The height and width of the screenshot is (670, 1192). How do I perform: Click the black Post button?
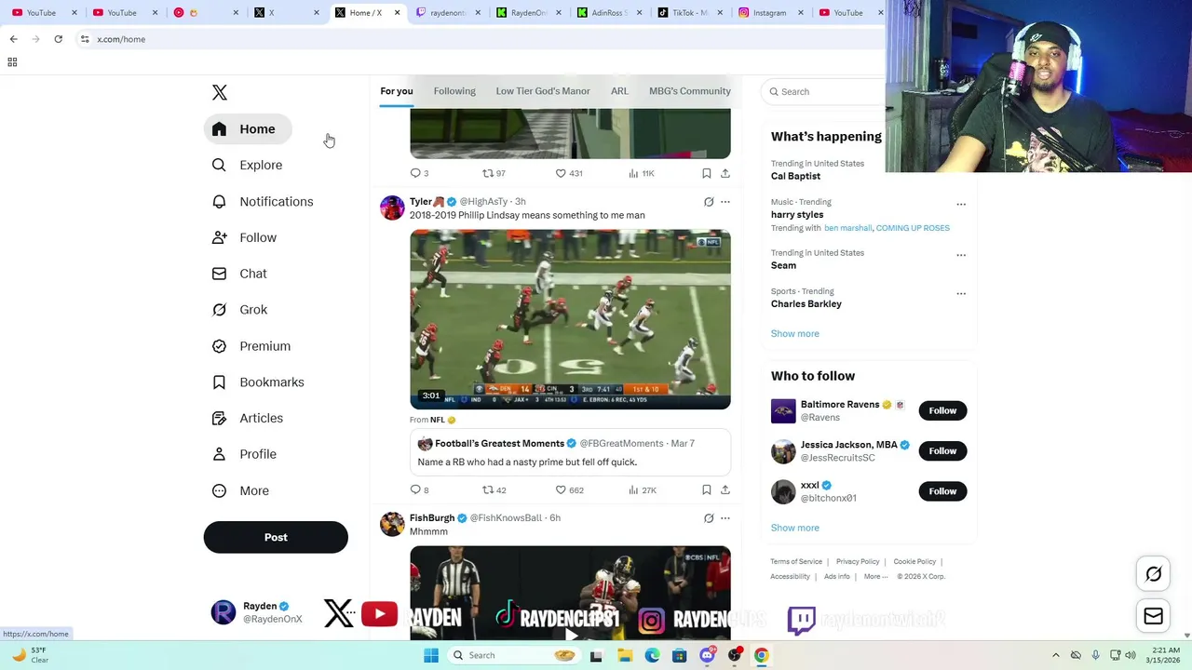[x=276, y=537]
